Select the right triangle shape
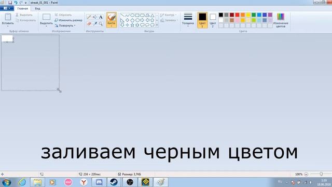 click(122, 20)
